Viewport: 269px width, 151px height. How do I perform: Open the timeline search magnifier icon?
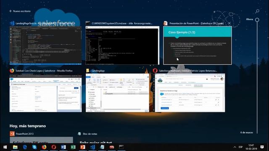[x=257, y=11]
